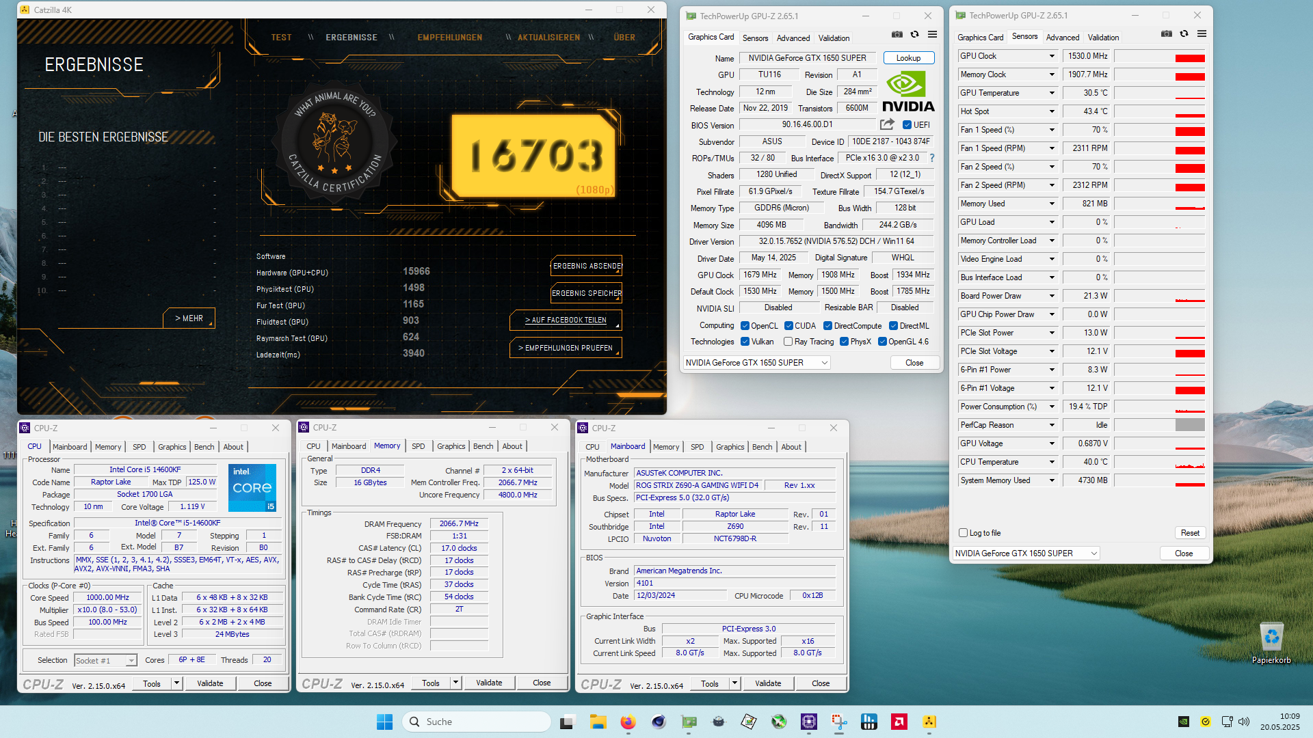Screen dimensions: 1313x738
Task: Open the Memory Clock sensor dropdown
Action: pyautogui.click(x=1052, y=74)
